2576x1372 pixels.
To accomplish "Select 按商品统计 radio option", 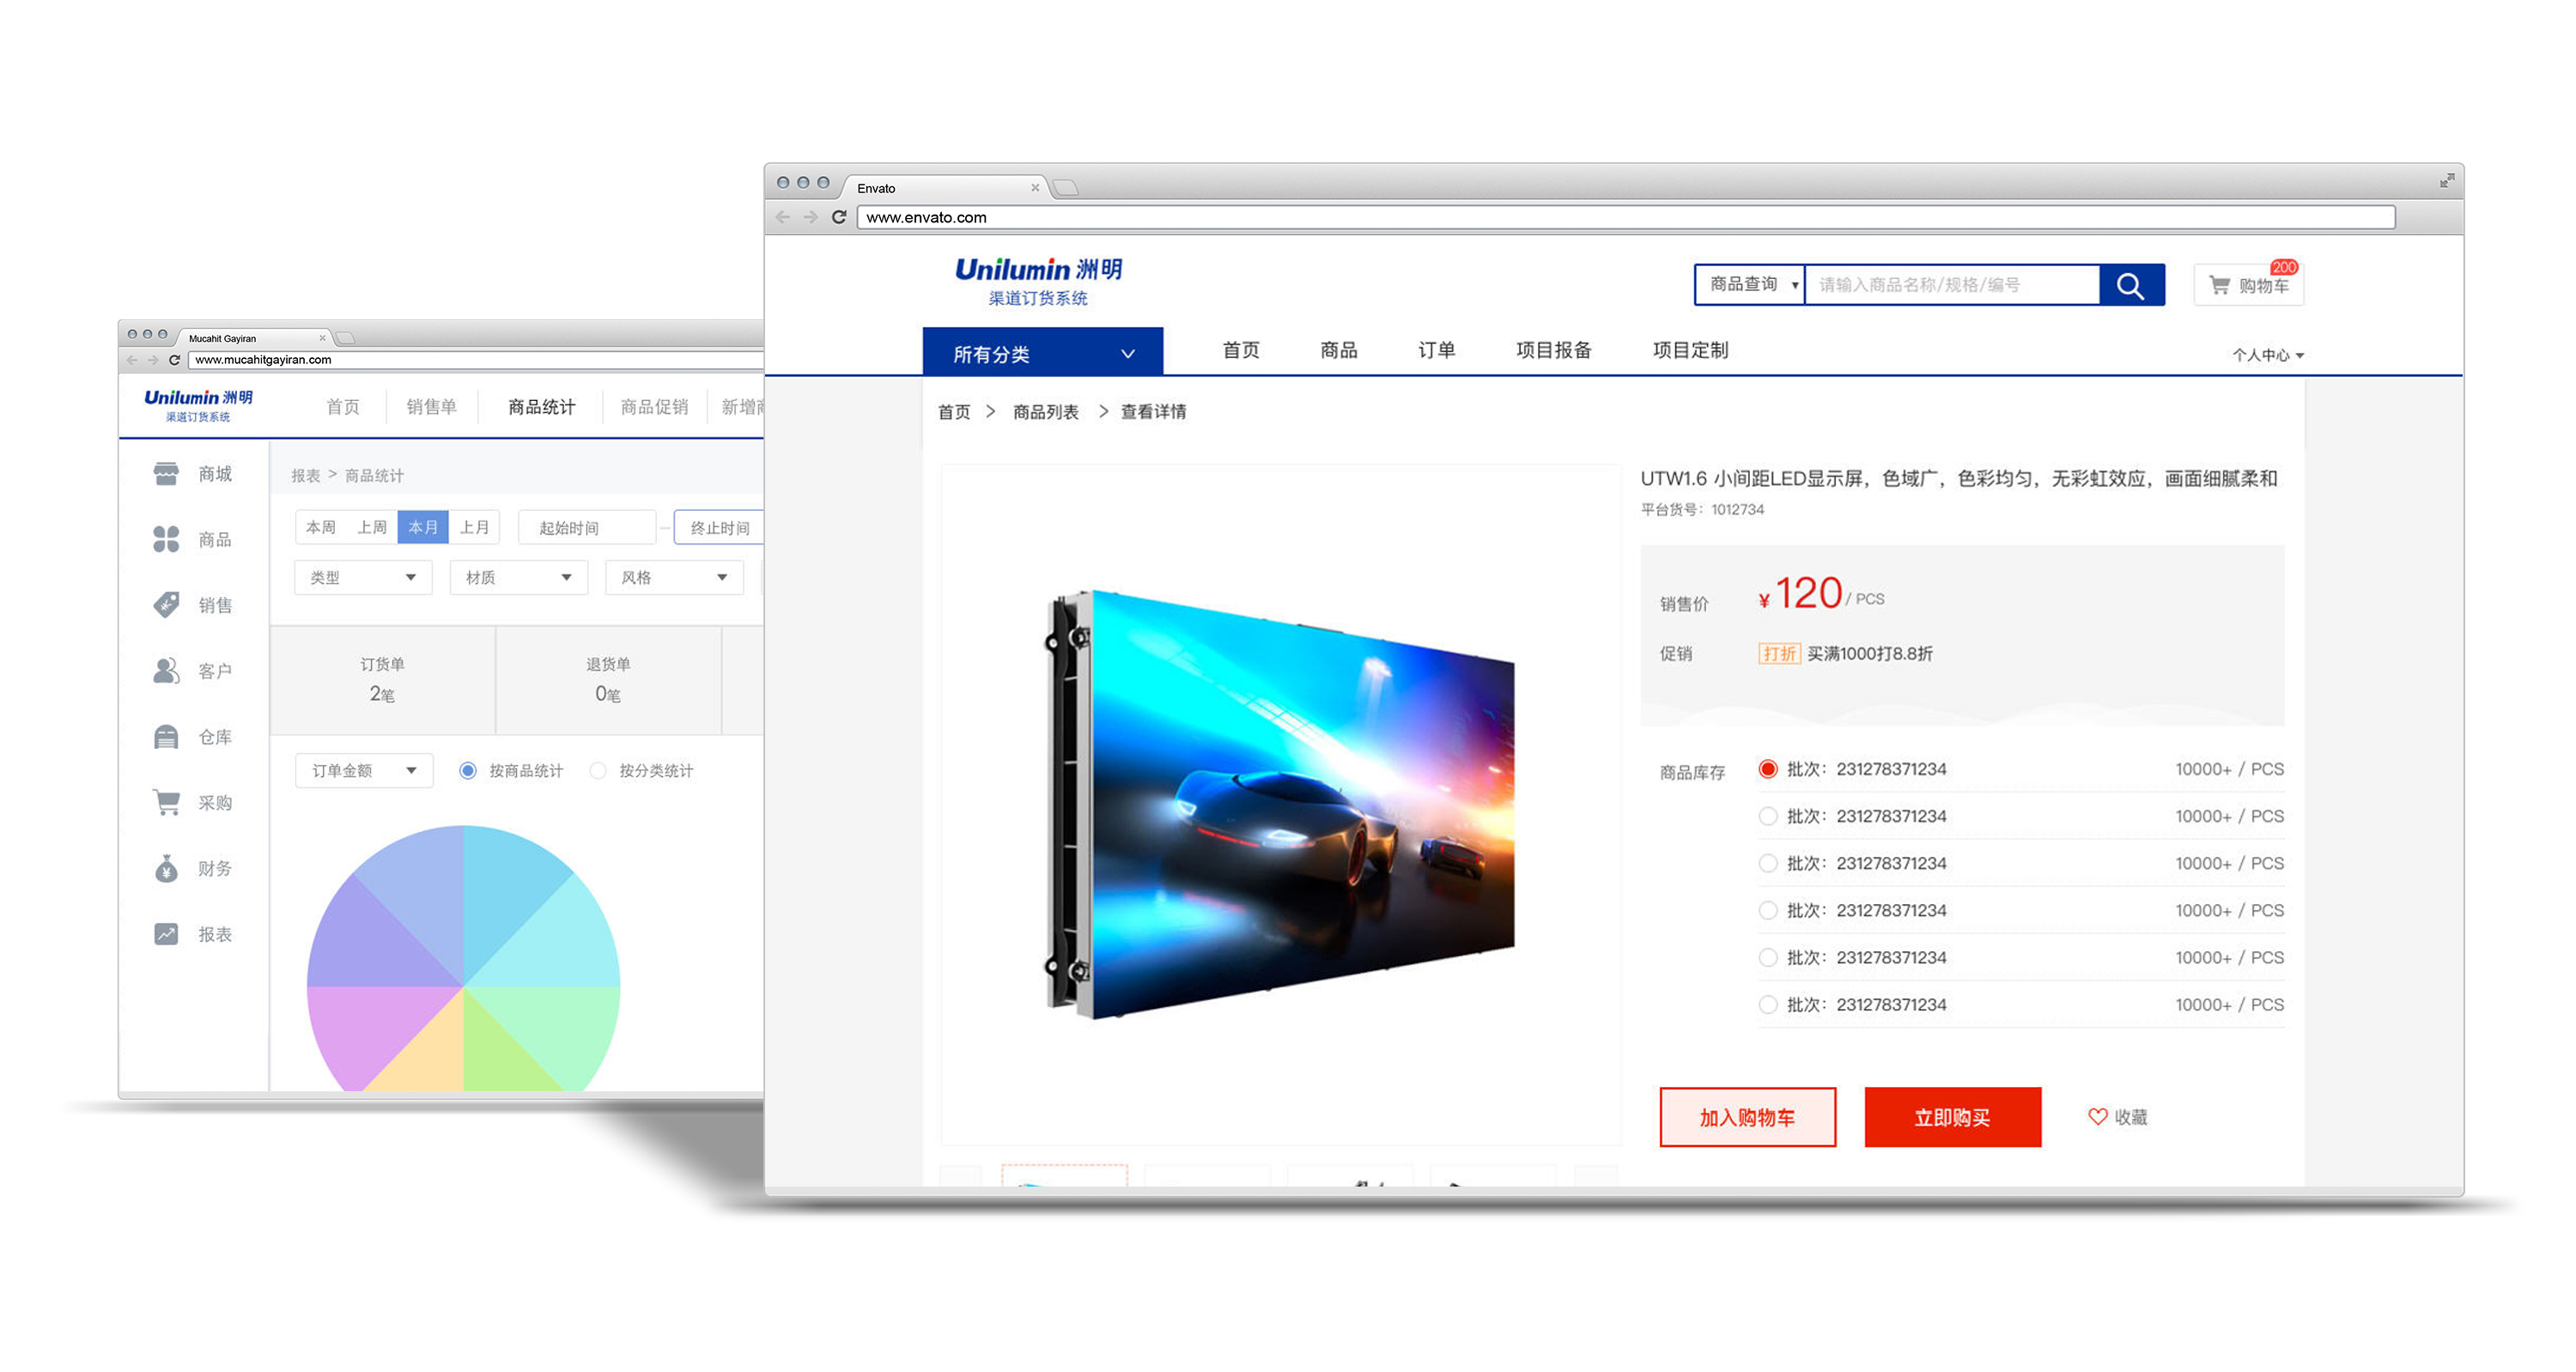I will click(x=467, y=770).
